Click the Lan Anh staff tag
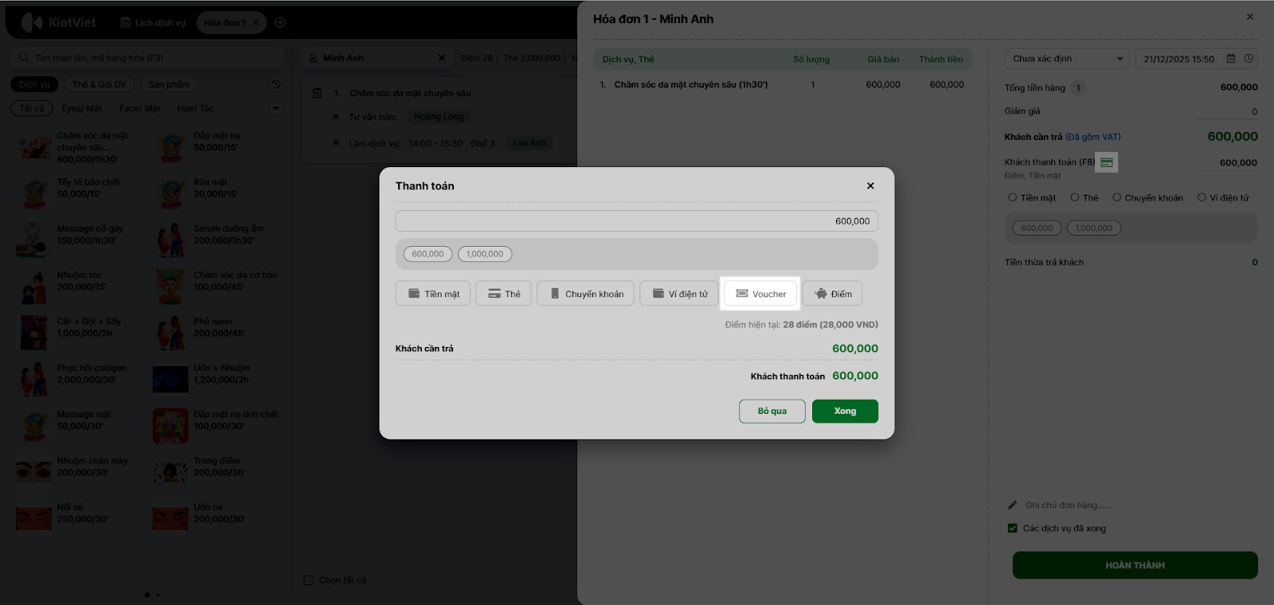 [530, 143]
